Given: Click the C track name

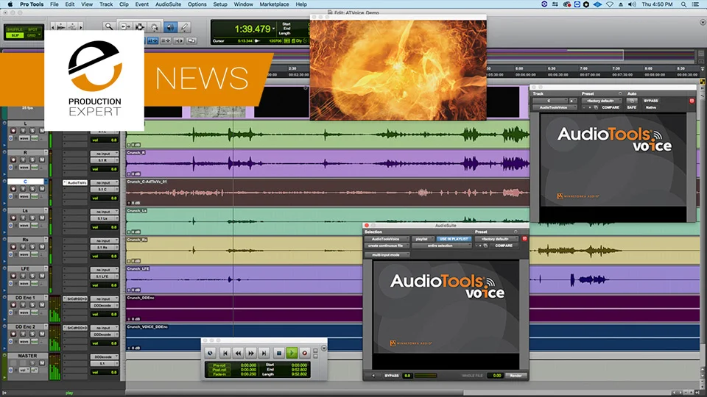Looking at the screenshot, I should (25, 182).
